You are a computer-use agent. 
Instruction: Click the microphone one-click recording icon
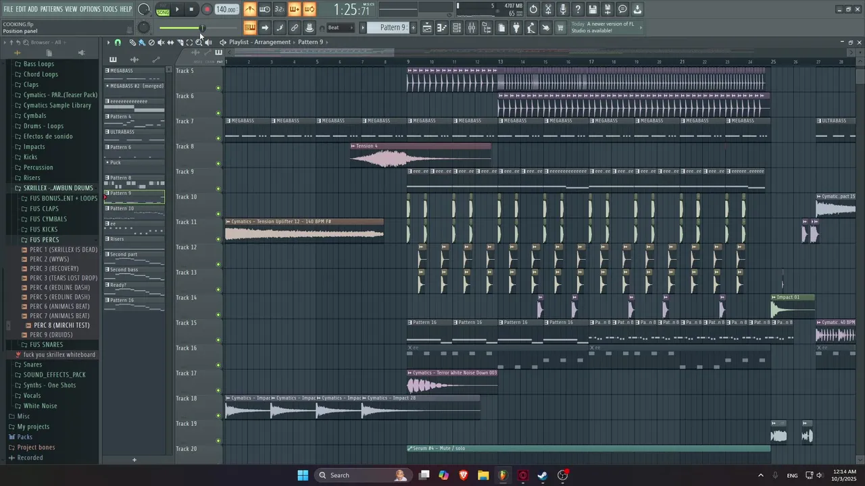(563, 9)
